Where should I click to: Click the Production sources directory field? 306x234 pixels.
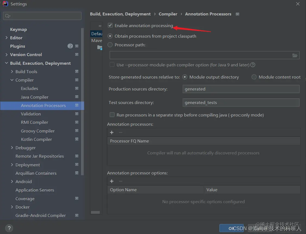pos(241,89)
